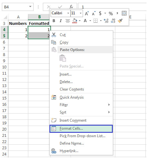Click the Format Painter brush icon
The image size is (147, 158).
pyautogui.click(x=120, y=21)
